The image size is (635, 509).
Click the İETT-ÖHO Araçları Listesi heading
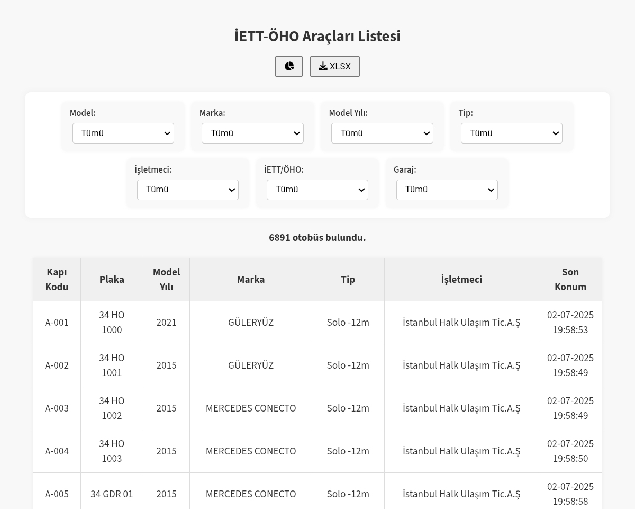317,37
